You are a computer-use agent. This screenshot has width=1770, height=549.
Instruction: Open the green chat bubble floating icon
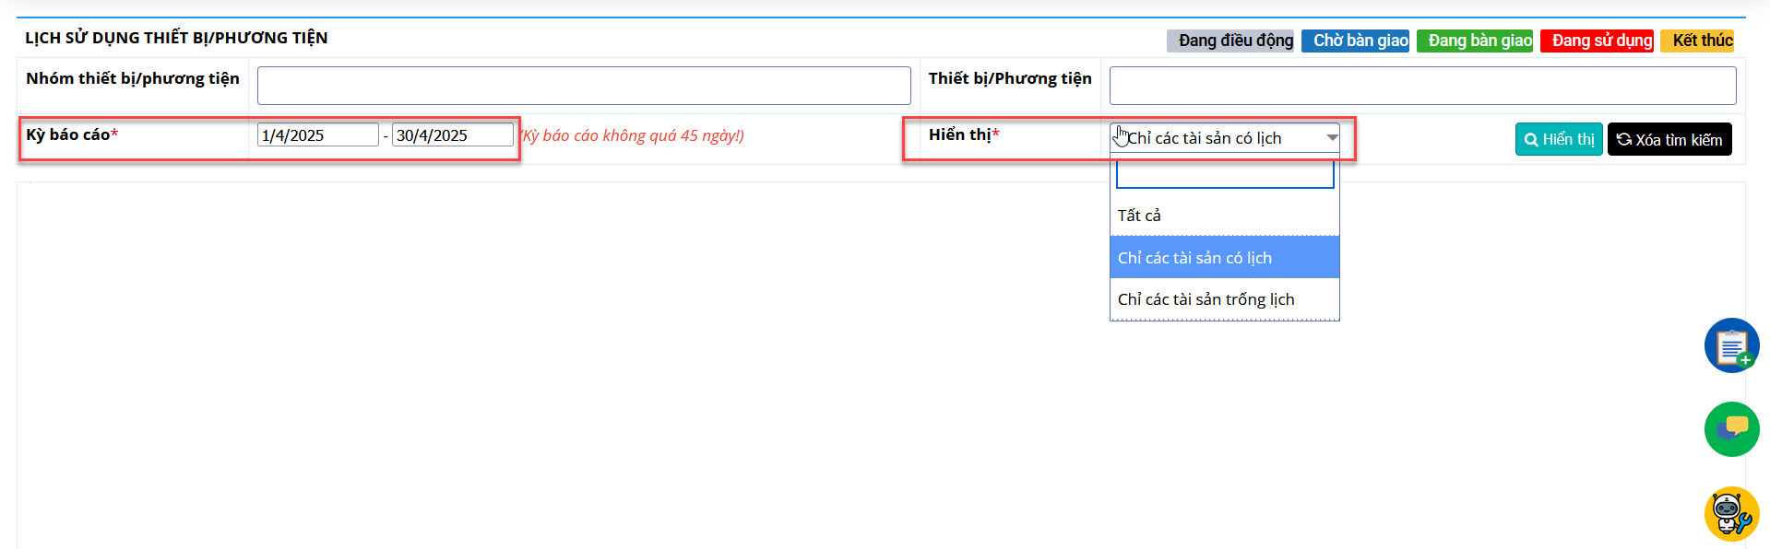[x=1731, y=429]
